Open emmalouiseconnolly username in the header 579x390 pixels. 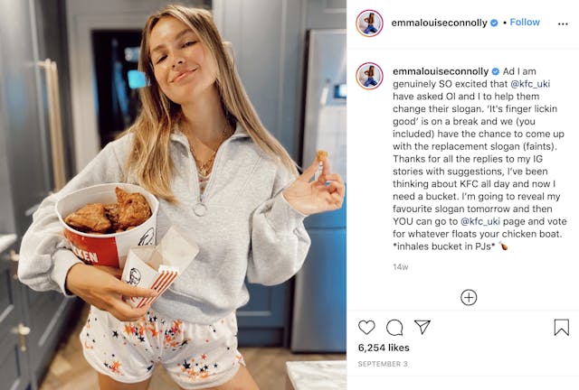click(440, 23)
